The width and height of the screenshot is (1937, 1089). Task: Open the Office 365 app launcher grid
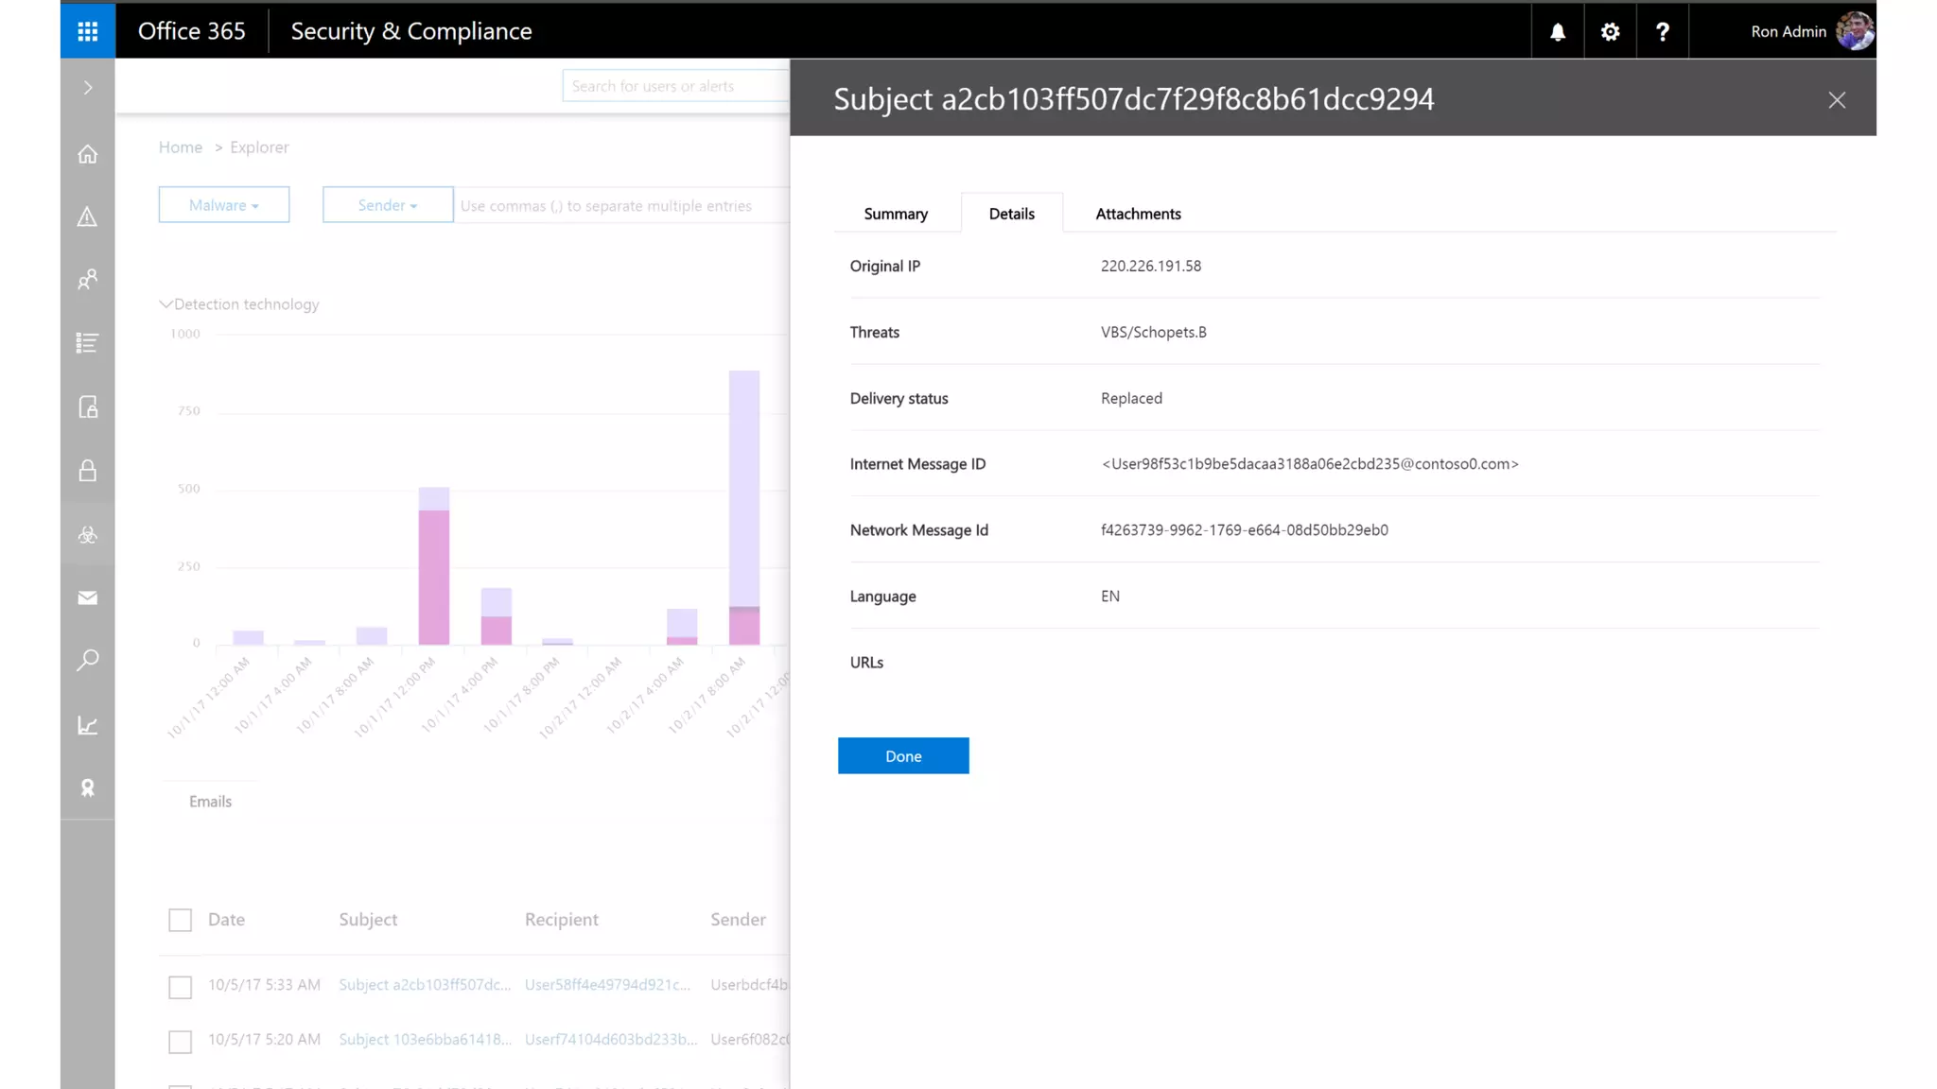click(x=88, y=31)
